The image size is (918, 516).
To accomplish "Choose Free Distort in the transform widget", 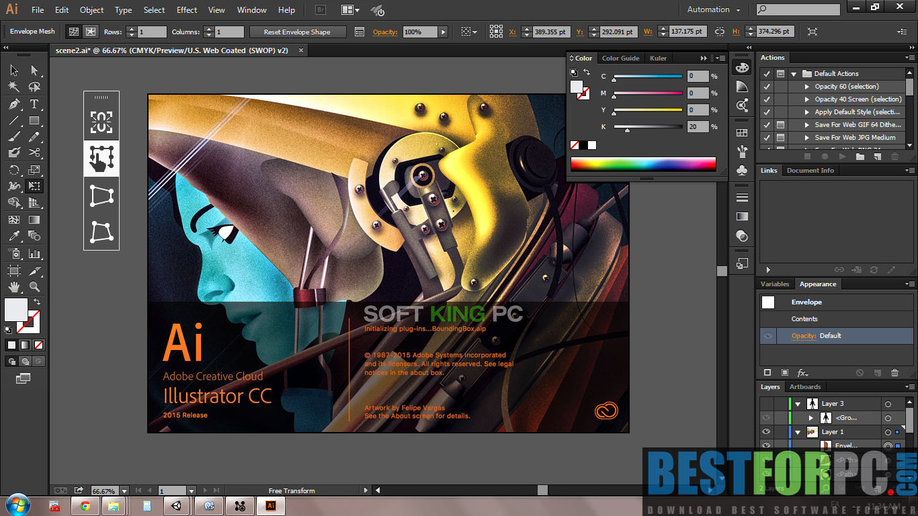I will tap(101, 232).
